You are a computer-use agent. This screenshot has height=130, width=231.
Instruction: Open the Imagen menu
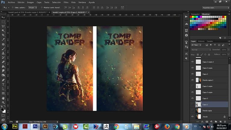(x=30, y=2)
